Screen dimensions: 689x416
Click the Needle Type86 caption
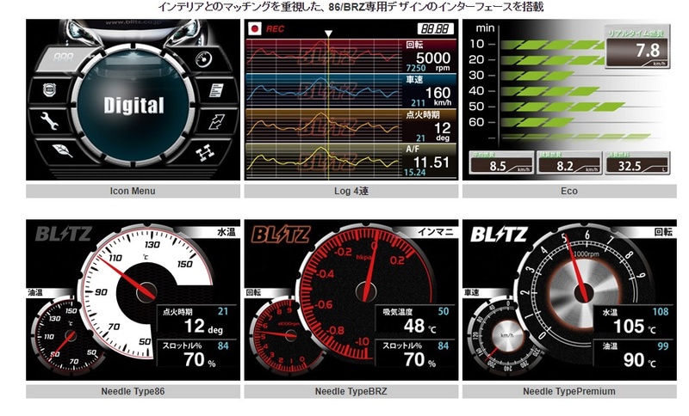[133, 391]
